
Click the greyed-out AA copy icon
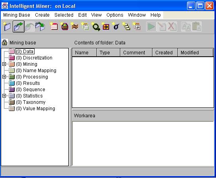186,27
